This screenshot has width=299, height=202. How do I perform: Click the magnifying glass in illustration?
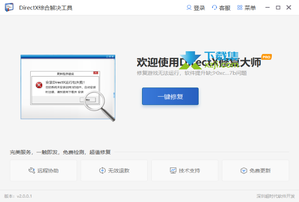100,106
